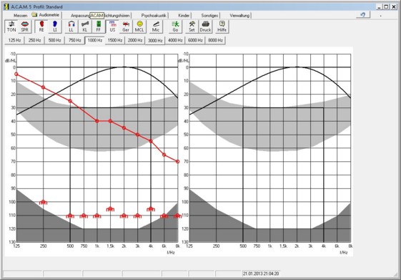Select the SPR speech audiometry icon
Viewport: 401px width, 280px height.
pos(24,26)
